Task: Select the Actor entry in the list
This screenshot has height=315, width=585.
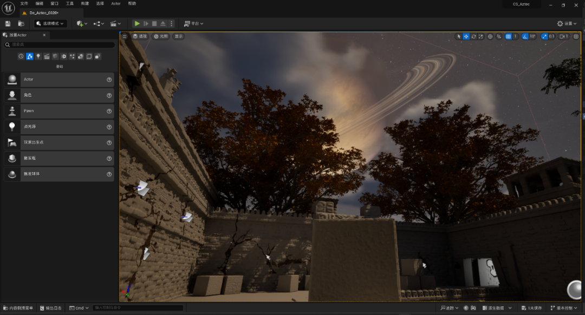Action: click(x=59, y=80)
